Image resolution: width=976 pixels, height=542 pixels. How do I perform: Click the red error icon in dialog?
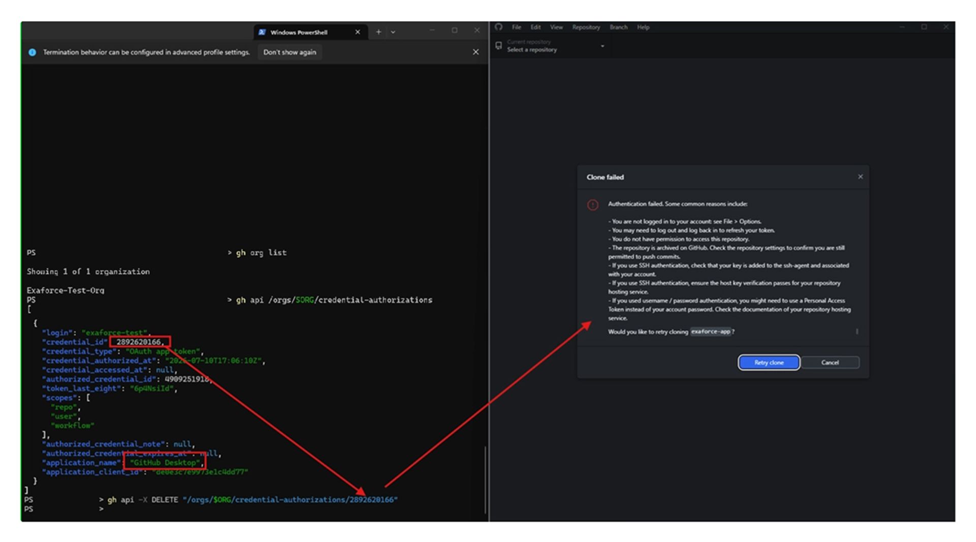tap(593, 205)
